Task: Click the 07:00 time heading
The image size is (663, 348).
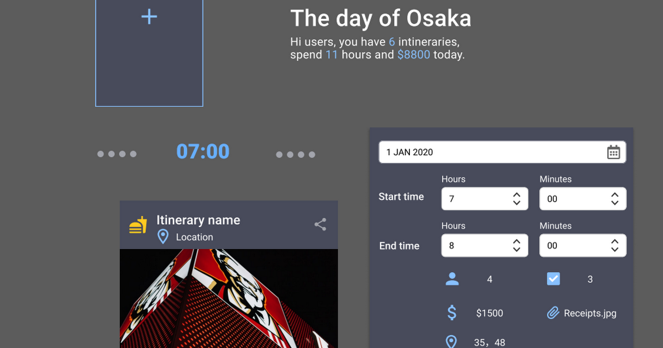Action: (203, 151)
